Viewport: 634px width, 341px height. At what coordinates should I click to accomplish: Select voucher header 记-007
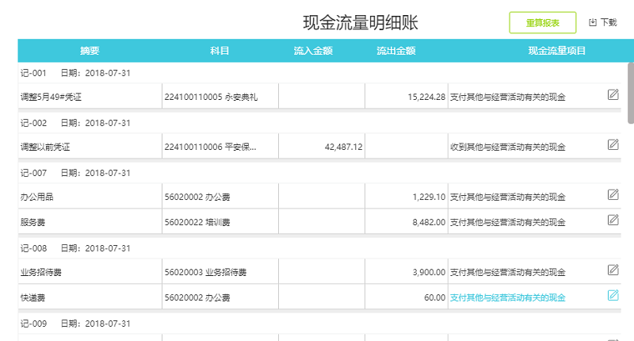[x=33, y=173]
